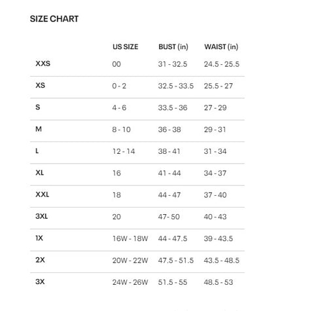Screen dimensions: 314x311
Task: Click the 3XL size row label
Action: [x=42, y=216]
